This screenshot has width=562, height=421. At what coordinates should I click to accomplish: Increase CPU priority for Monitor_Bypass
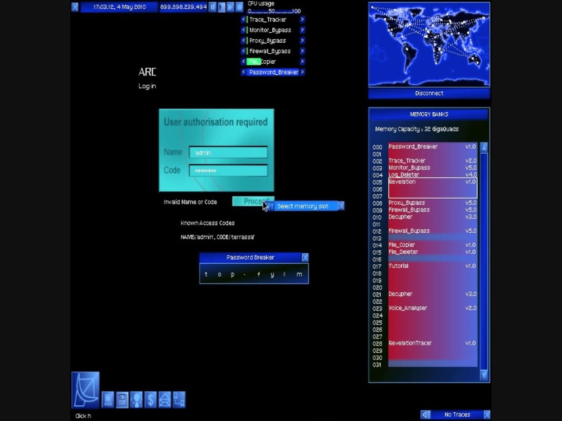click(x=302, y=30)
